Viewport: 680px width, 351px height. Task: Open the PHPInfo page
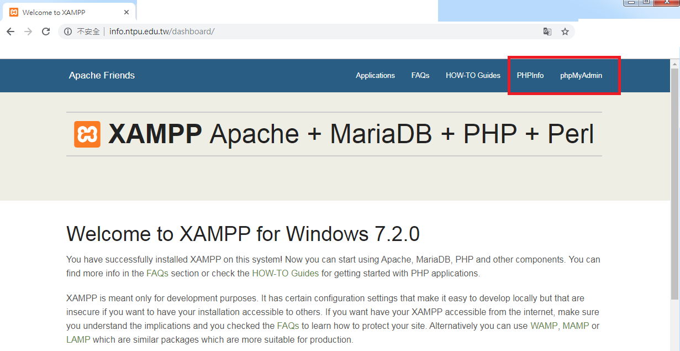(530, 76)
